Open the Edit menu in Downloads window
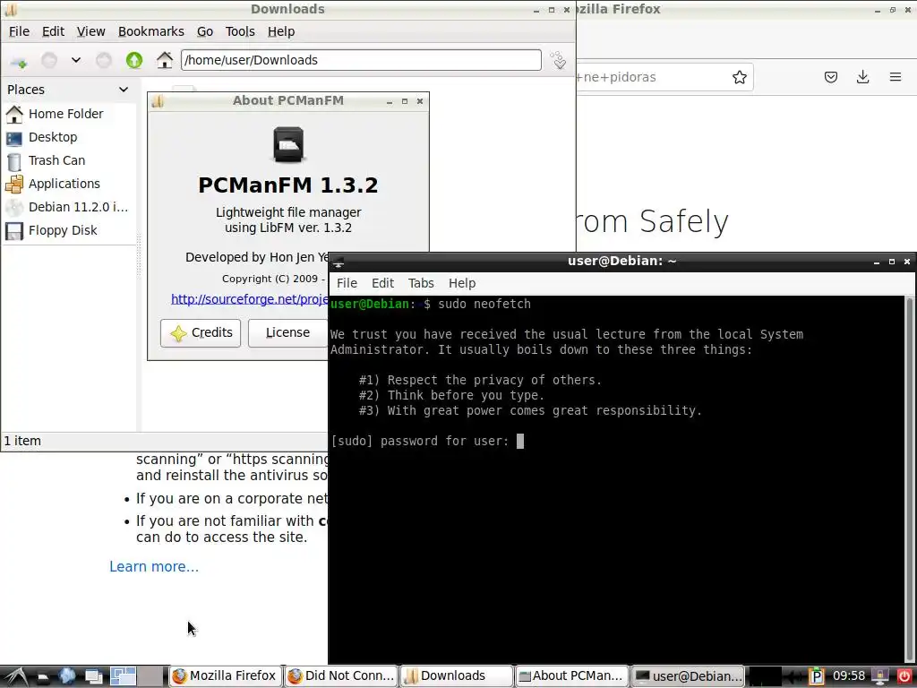The image size is (917, 688). [53, 31]
